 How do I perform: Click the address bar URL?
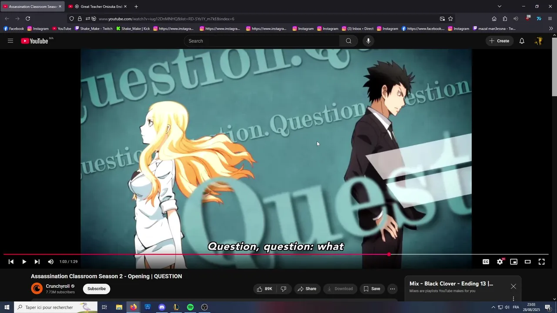coord(166,19)
